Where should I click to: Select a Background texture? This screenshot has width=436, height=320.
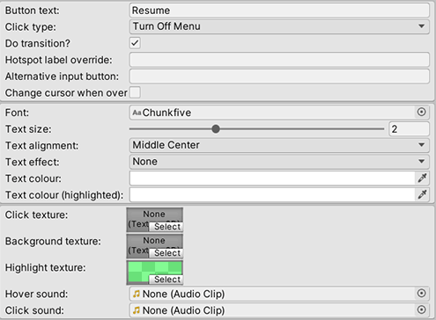point(166,253)
